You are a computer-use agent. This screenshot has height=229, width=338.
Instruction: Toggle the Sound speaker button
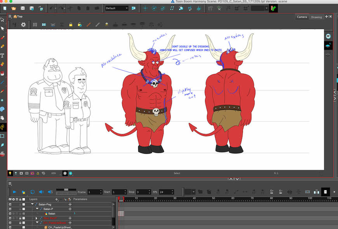[x=41, y=192]
